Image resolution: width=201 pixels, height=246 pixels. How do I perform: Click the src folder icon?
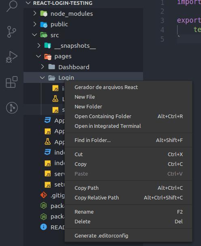click(x=44, y=35)
